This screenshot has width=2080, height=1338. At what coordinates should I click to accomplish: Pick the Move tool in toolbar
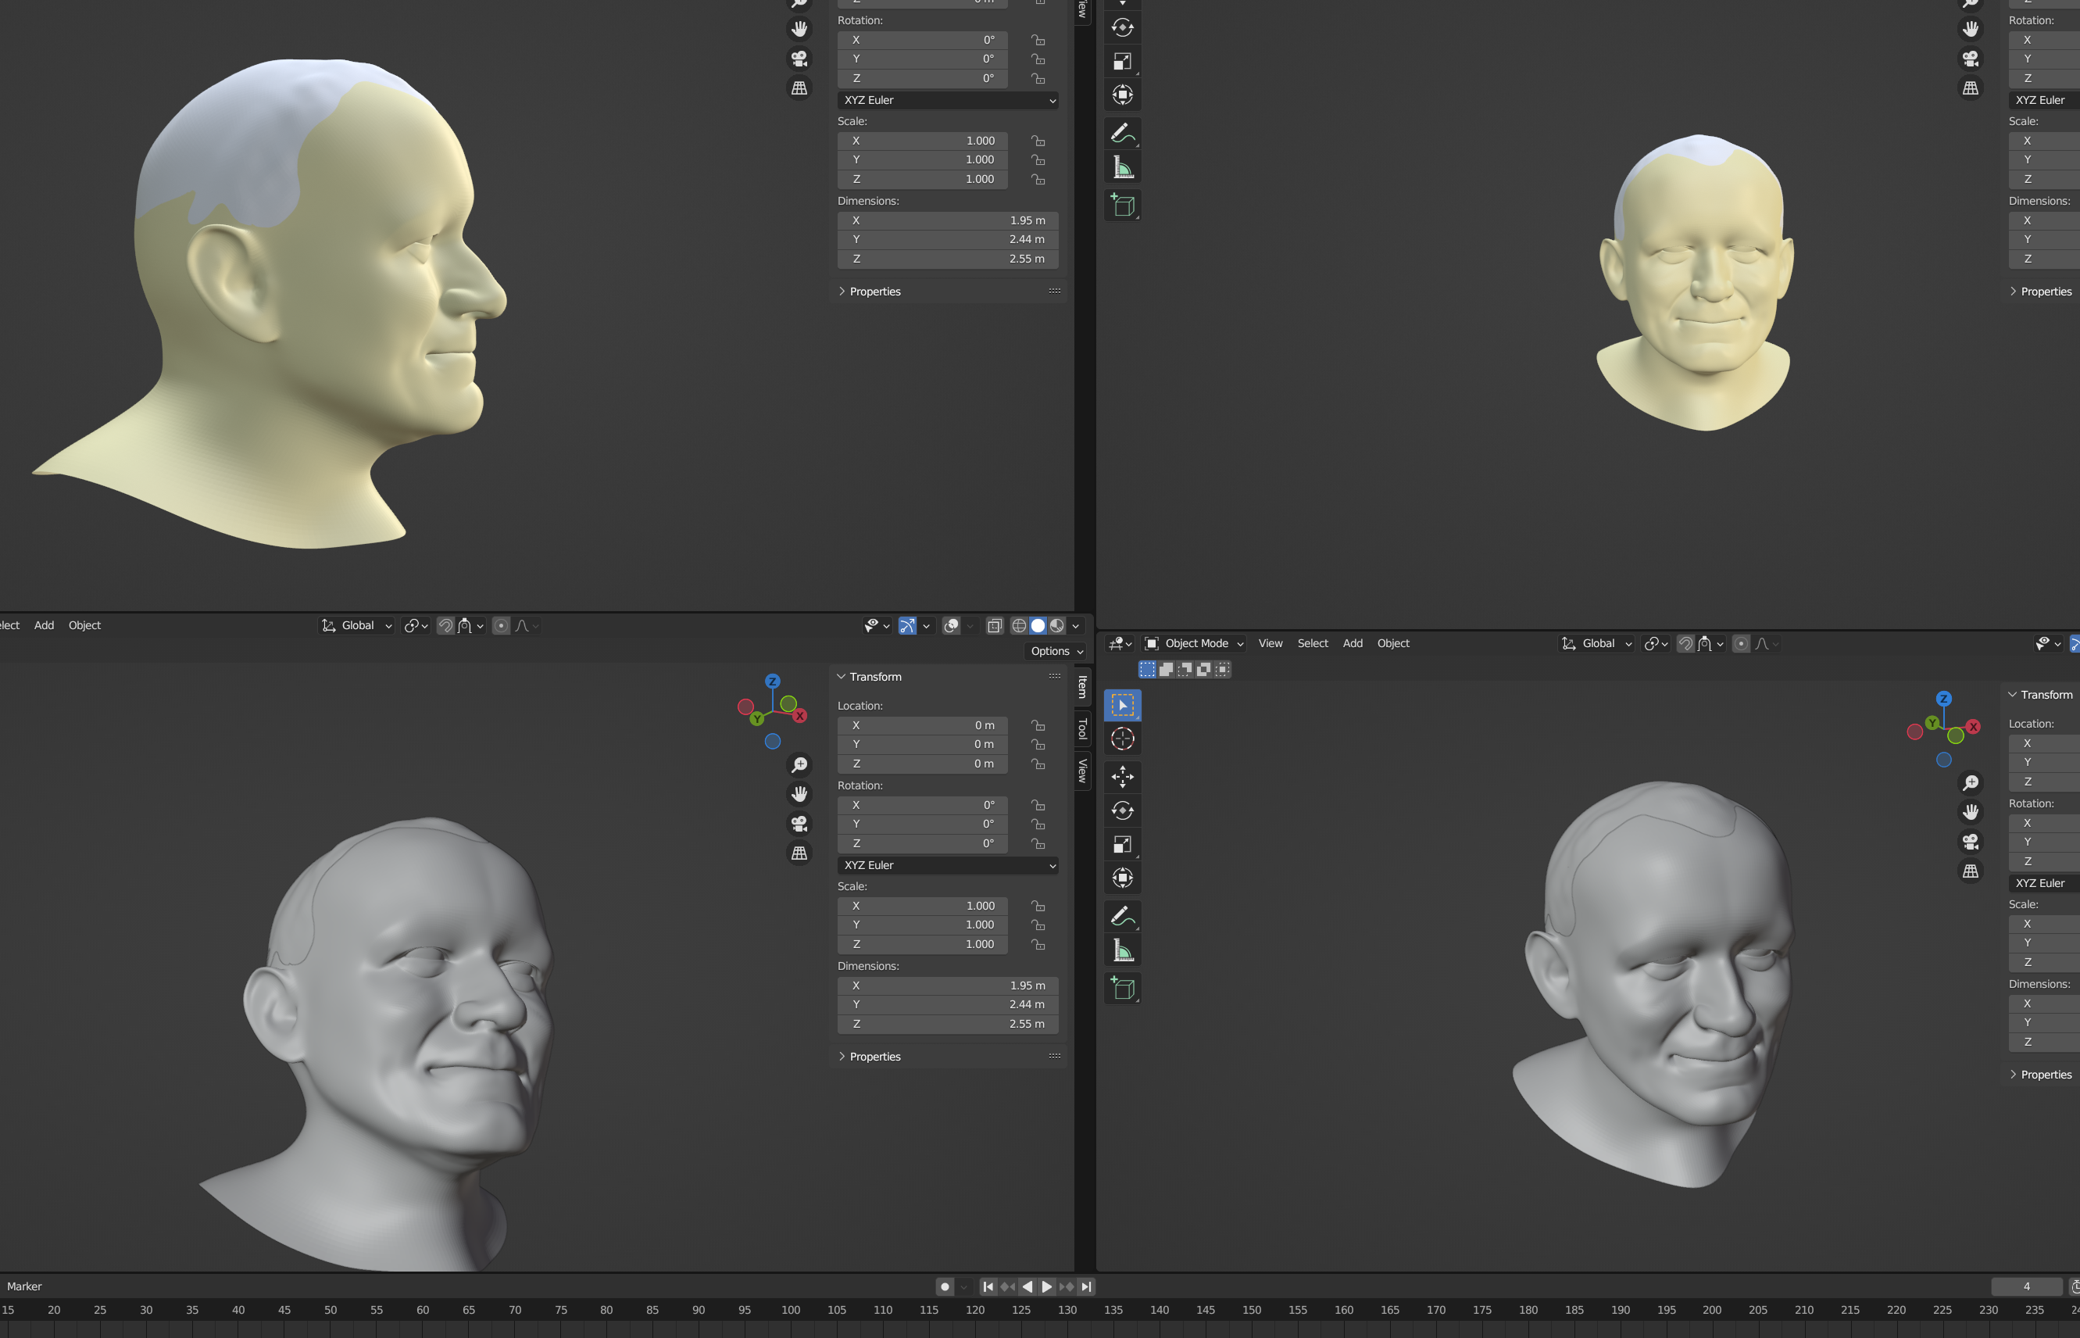pyautogui.click(x=1122, y=776)
